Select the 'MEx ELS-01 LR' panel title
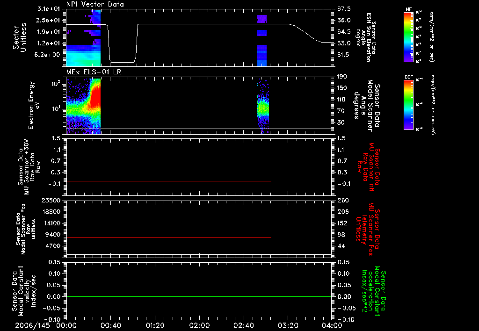 [x=94, y=72]
